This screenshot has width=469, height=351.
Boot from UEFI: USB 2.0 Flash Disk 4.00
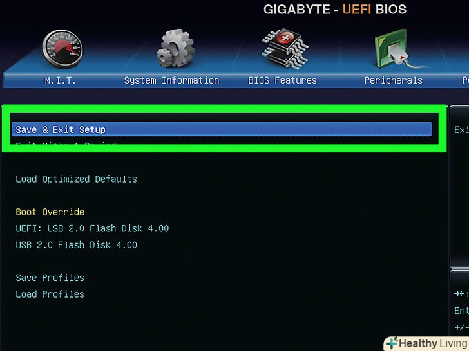(x=92, y=228)
